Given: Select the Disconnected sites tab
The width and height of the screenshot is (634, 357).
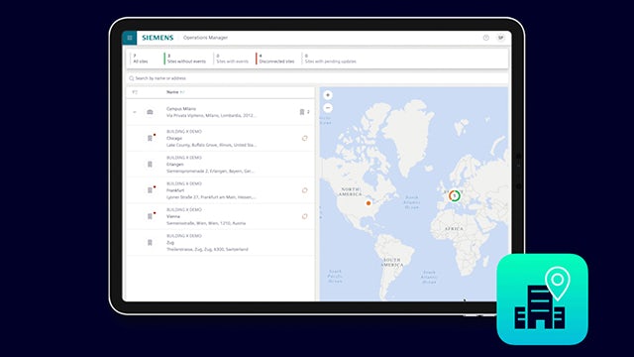Looking at the screenshot, I should pyautogui.click(x=276, y=59).
